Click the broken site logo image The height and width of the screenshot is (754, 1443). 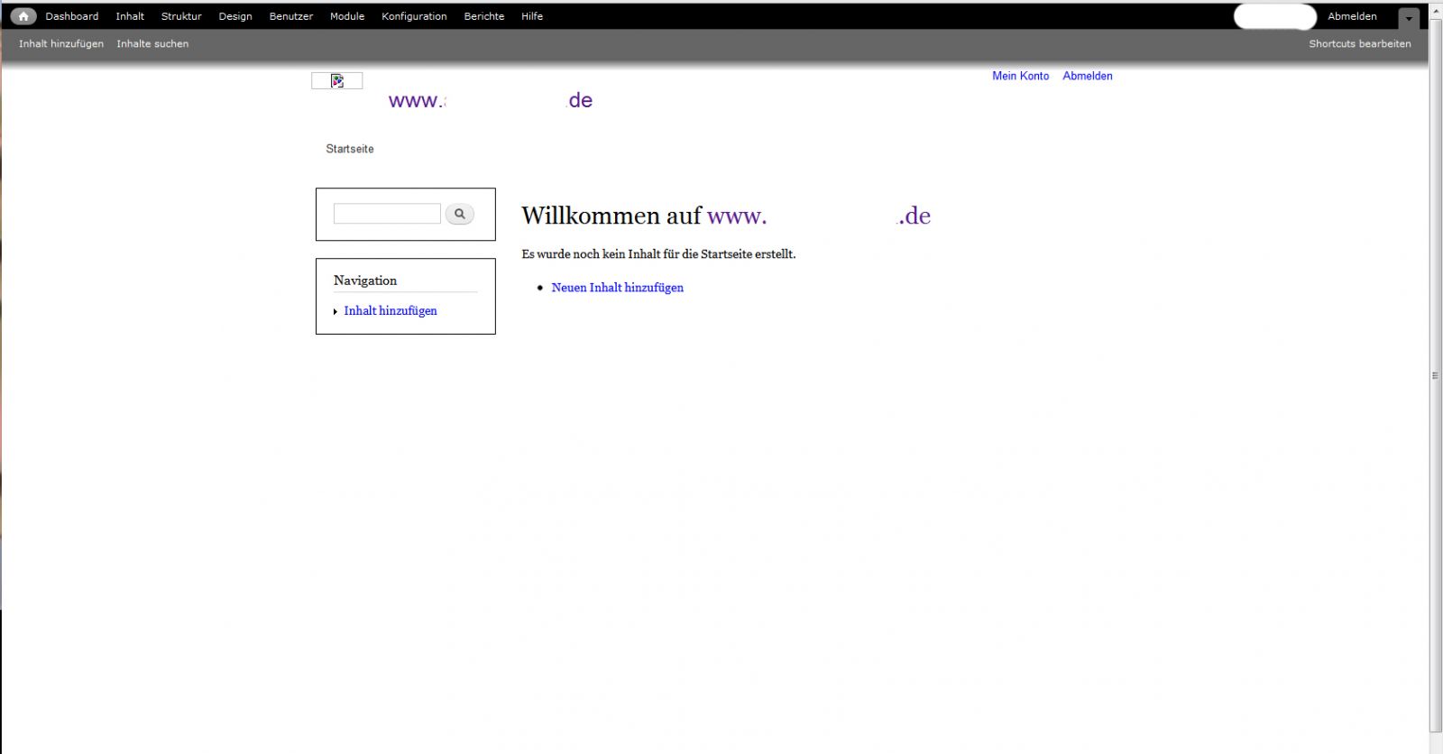pyautogui.click(x=337, y=81)
